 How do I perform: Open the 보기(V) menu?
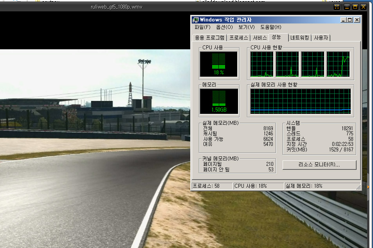pyautogui.click(x=247, y=27)
